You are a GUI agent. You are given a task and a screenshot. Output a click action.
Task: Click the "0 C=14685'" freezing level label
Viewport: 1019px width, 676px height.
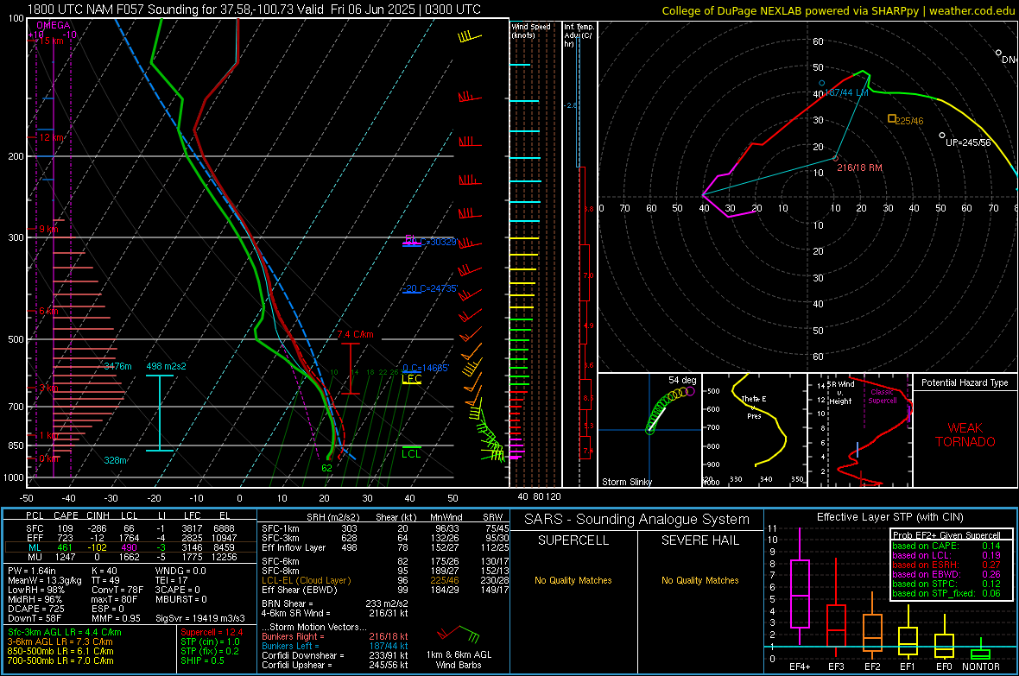pos(426,368)
